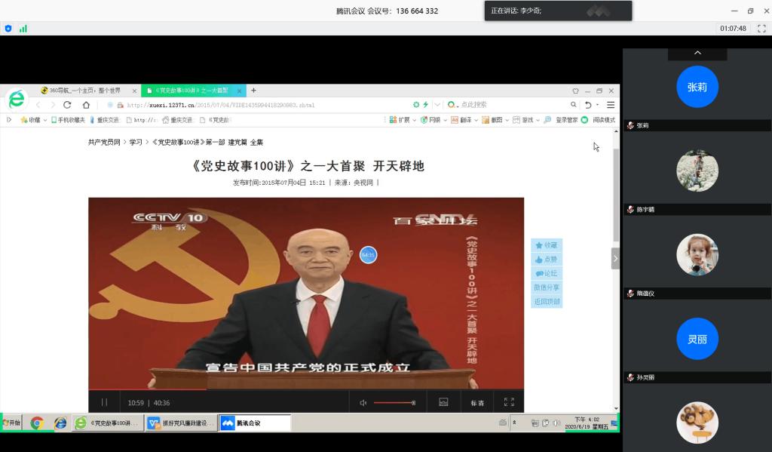
Task: Collapse participant list with top chevron
Action: (x=697, y=53)
